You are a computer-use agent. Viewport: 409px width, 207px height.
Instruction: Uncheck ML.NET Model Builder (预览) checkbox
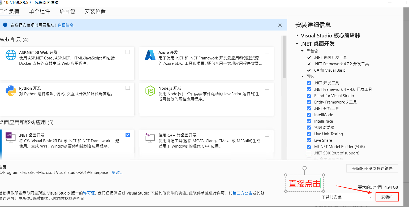(309, 146)
